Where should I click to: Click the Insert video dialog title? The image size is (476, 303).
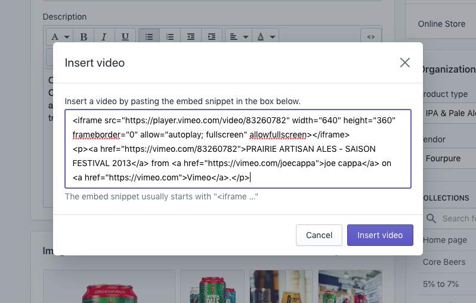[95, 63]
